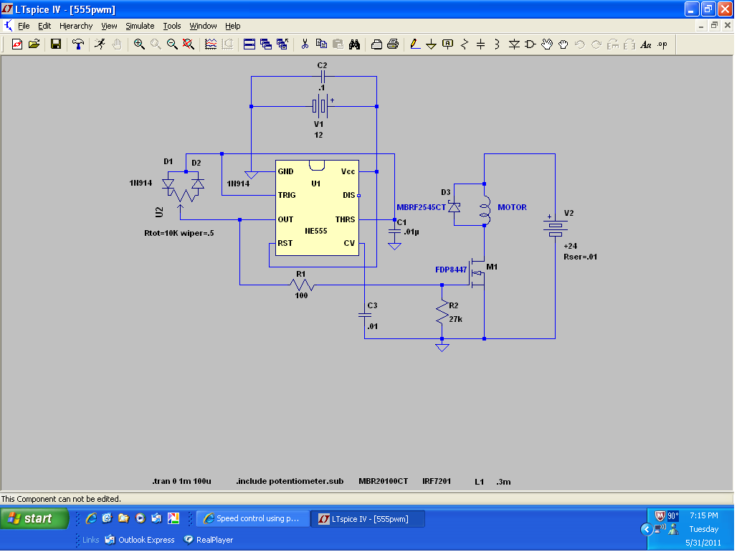The image size is (747, 552).
Task: Click the Windows start button
Action: (x=34, y=518)
